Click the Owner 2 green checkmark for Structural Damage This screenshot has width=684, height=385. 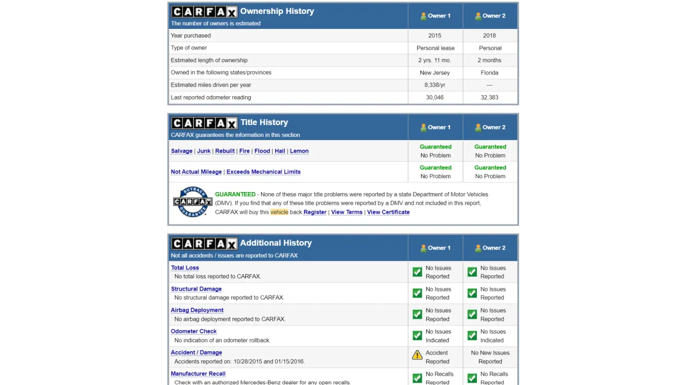click(472, 293)
